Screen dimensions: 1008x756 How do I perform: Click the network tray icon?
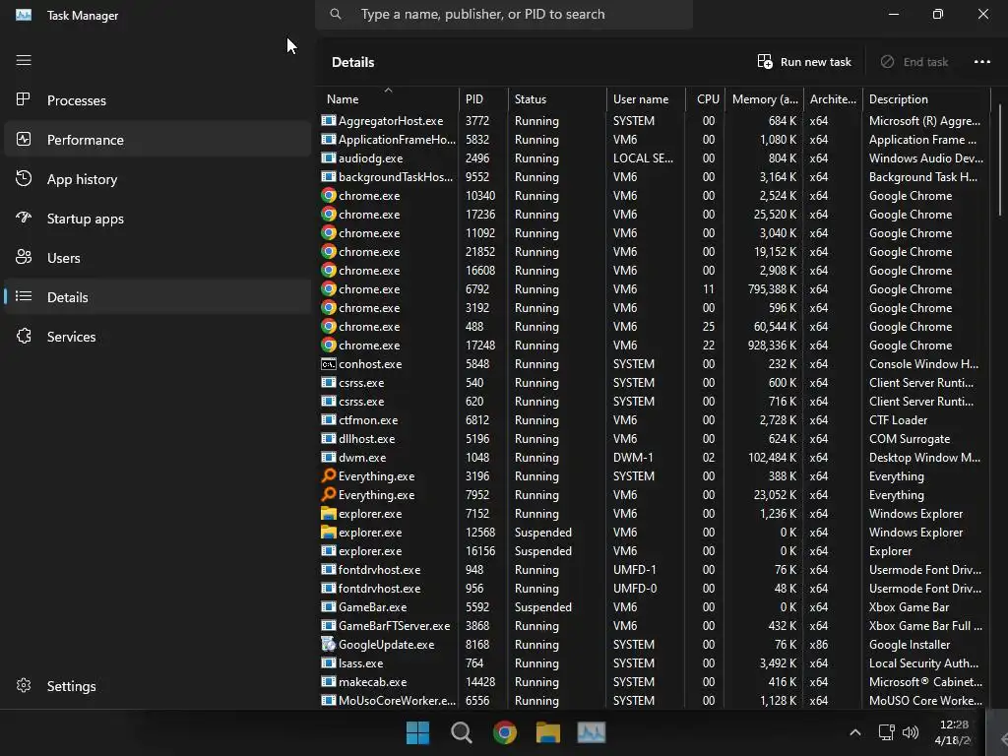pyautogui.click(x=887, y=732)
